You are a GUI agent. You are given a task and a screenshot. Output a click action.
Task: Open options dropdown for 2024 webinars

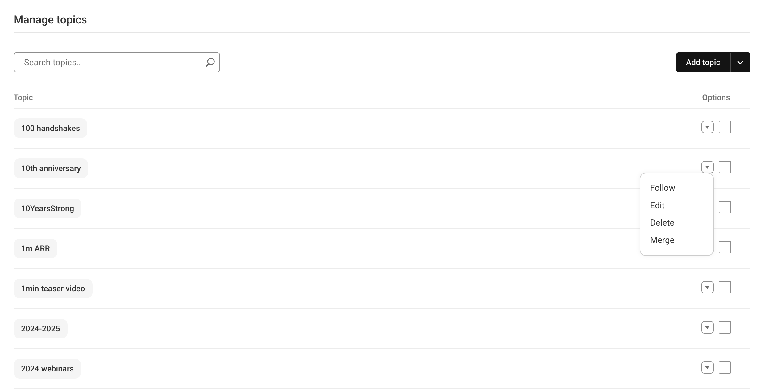click(707, 367)
